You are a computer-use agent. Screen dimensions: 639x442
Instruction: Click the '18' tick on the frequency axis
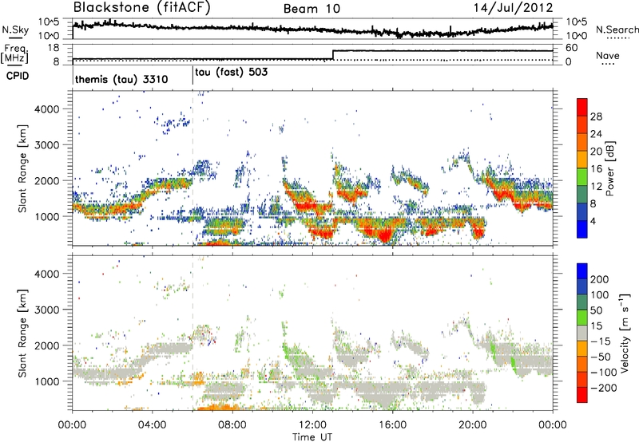click(x=54, y=48)
